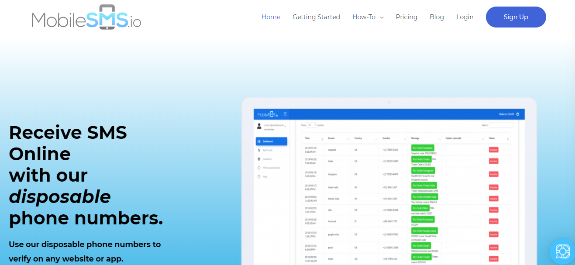
Task: Visit the Blog page
Action: click(x=437, y=17)
